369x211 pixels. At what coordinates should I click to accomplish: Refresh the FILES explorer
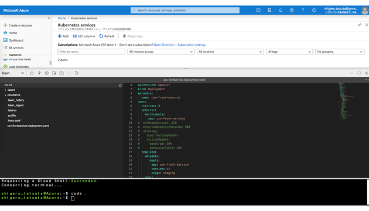tap(120, 85)
